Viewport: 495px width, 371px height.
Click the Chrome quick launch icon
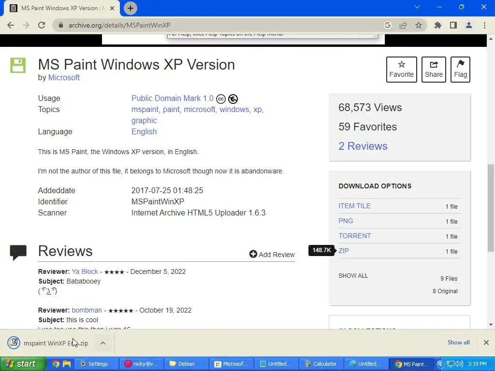56,364
